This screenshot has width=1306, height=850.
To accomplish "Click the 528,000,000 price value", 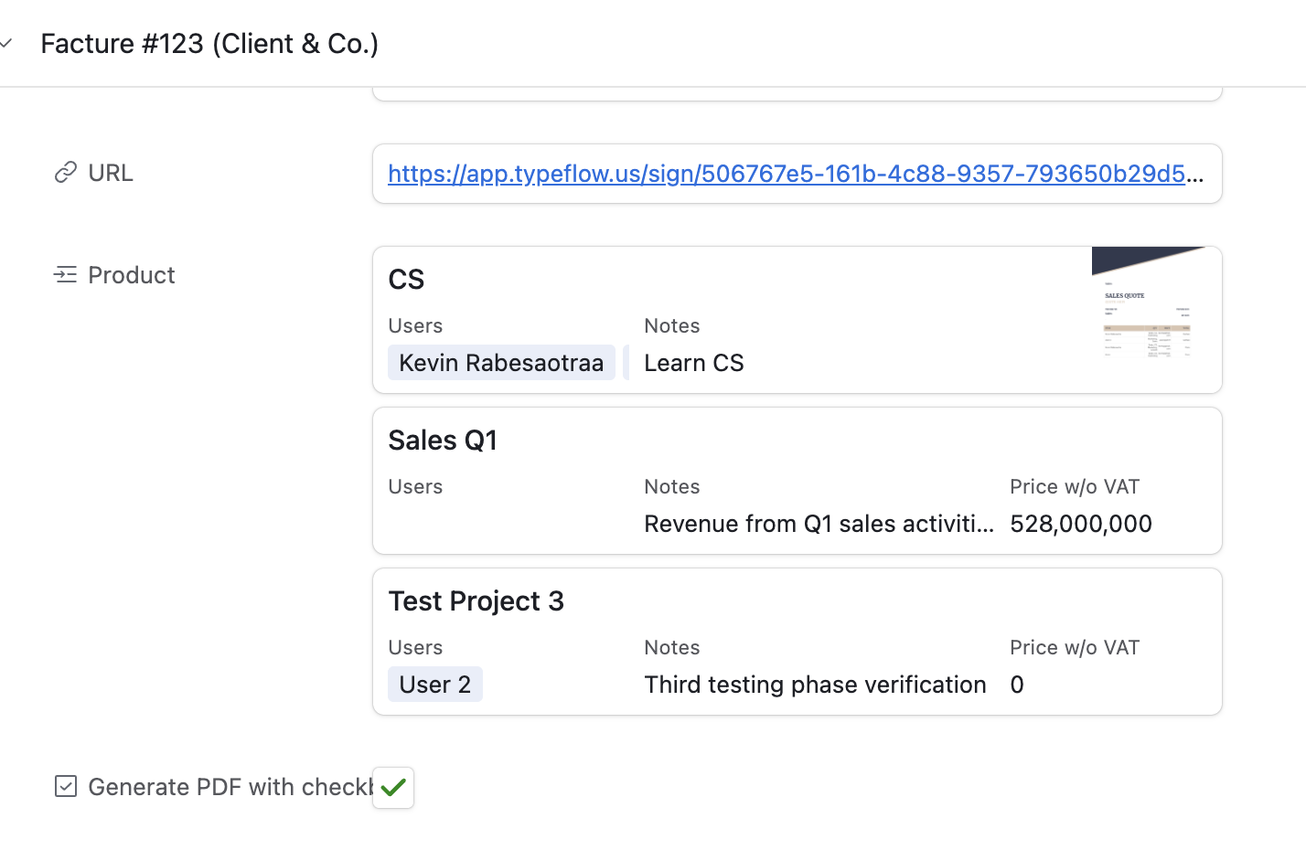I will point(1080,524).
